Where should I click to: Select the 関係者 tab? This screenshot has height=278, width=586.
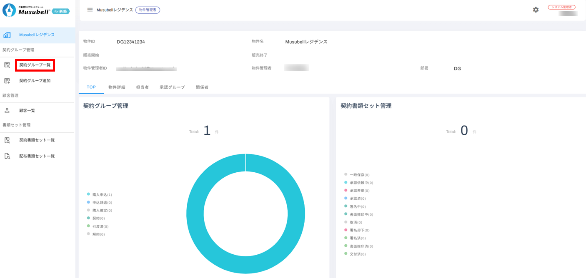click(x=202, y=87)
